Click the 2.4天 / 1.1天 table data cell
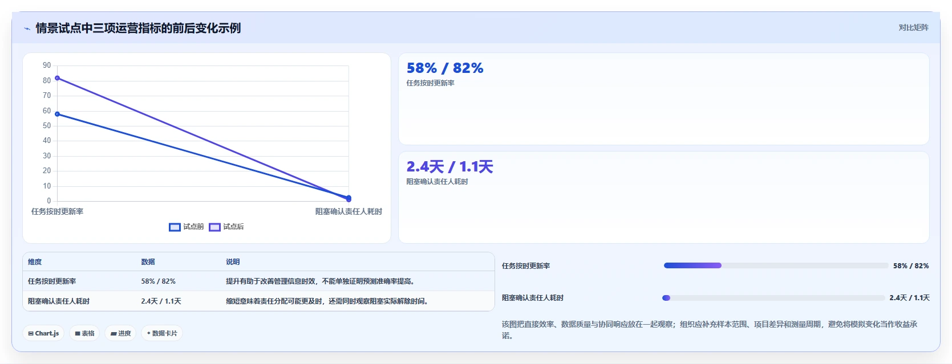 tap(161, 301)
